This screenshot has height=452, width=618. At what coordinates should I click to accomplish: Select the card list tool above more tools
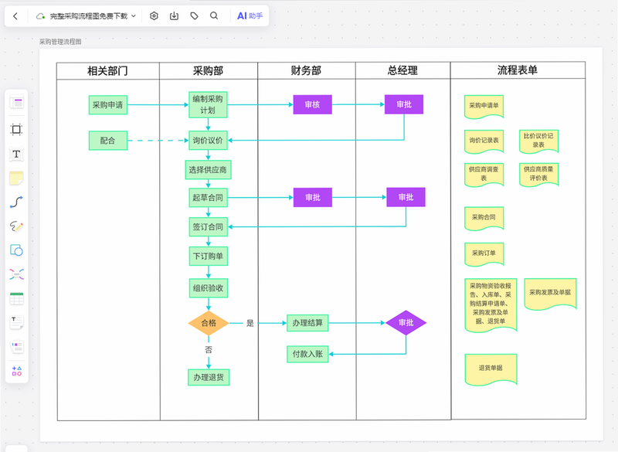coord(16,347)
